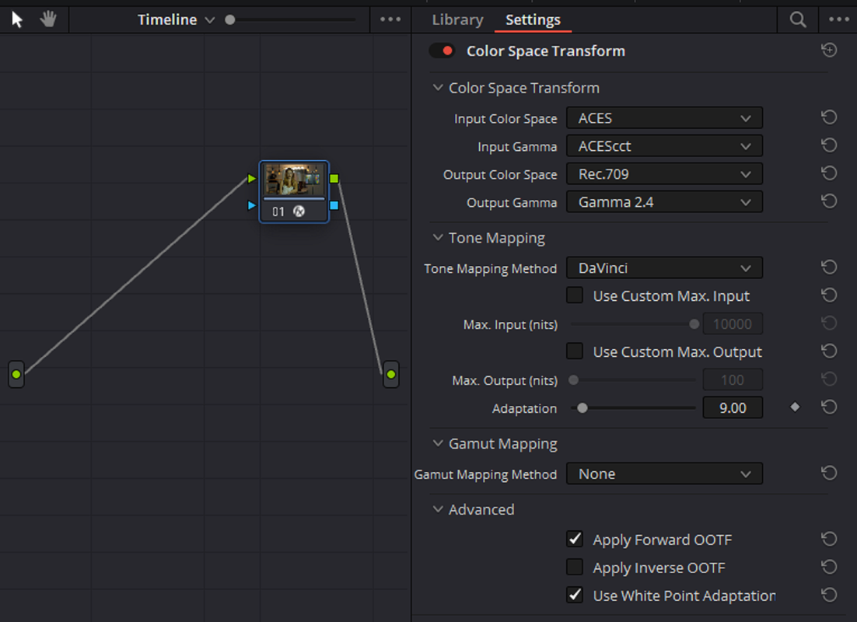
Task: Reset Apply Inverse OOTF setting
Action: pos(829,568)
